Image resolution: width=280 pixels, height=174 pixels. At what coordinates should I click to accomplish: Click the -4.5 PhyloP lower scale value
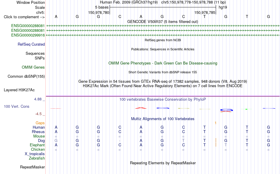[x=38, y=114]
